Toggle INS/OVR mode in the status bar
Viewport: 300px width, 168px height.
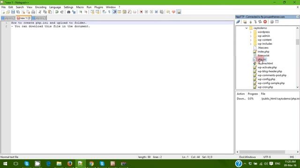coord(292,157)
